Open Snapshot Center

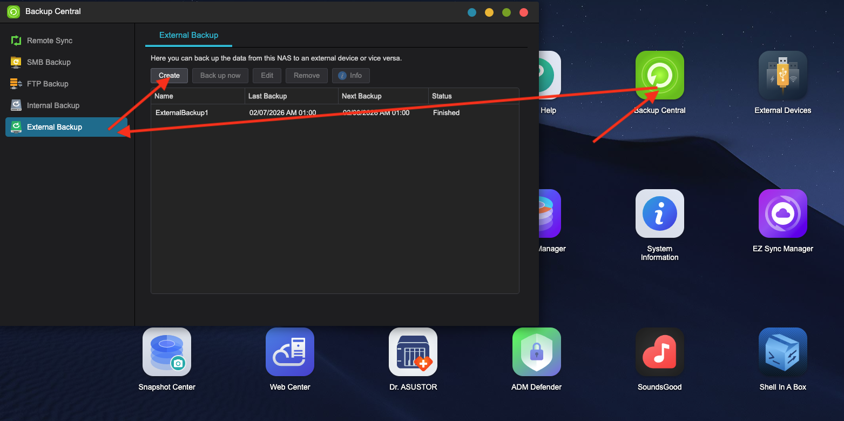pos(166,351)
